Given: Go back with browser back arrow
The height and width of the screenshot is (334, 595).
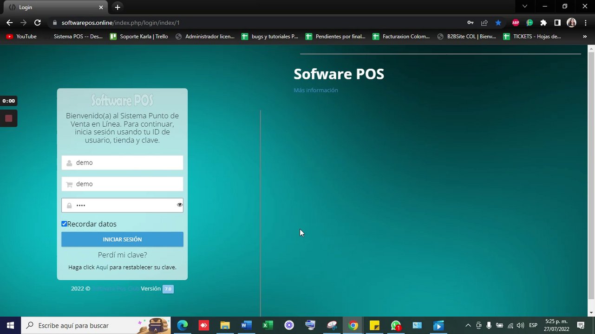Looking at the screenshot, I should click(x=9, y=22).
